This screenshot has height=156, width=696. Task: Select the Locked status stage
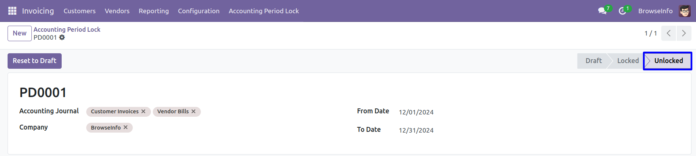[x=628, y=61]
